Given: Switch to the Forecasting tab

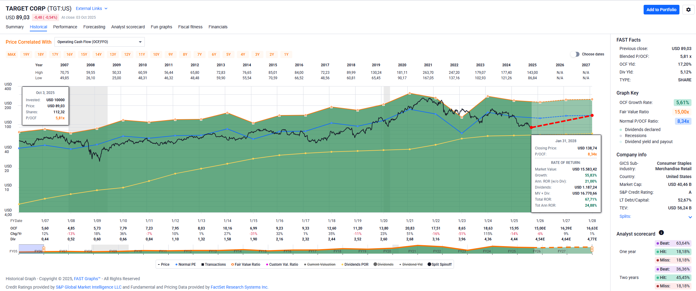Looking at the screenshot, I should tap(94, 27).
